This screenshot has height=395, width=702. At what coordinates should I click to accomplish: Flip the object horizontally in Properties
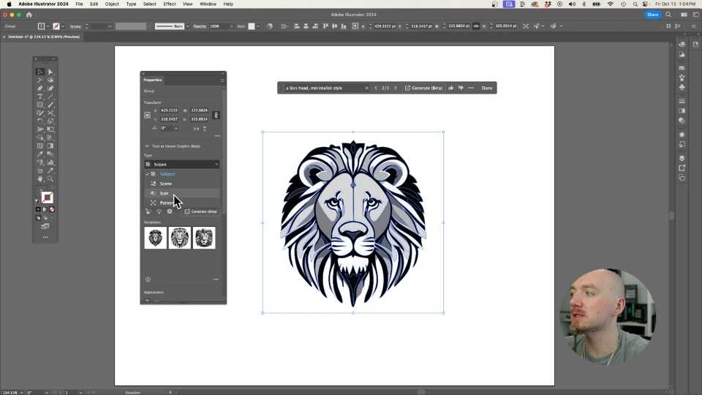point(196,129)
